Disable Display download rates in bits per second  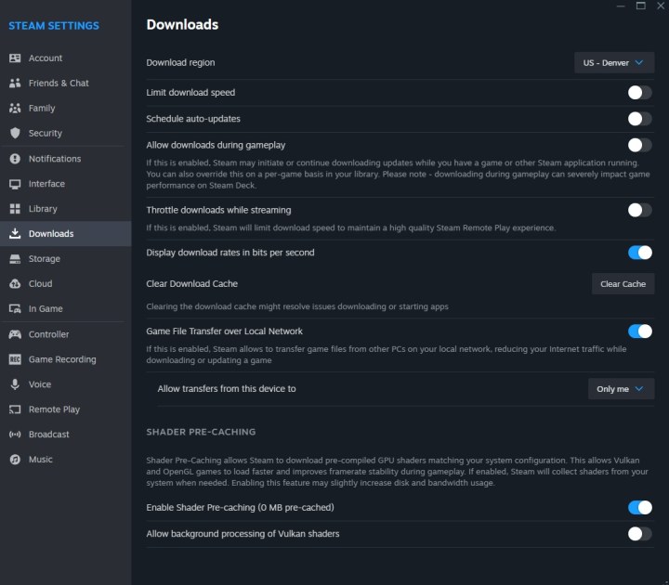tap(639, 253)
